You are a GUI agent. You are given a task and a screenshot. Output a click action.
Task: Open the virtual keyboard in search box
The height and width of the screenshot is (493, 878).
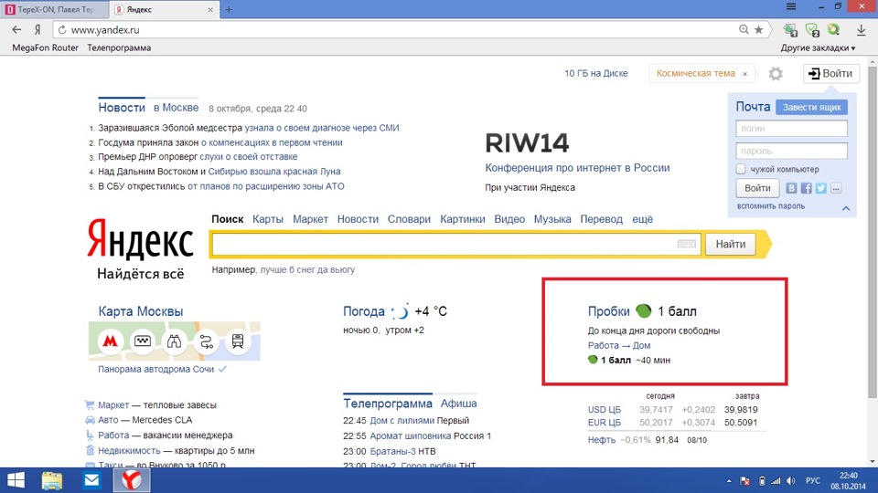pos(687,244)
